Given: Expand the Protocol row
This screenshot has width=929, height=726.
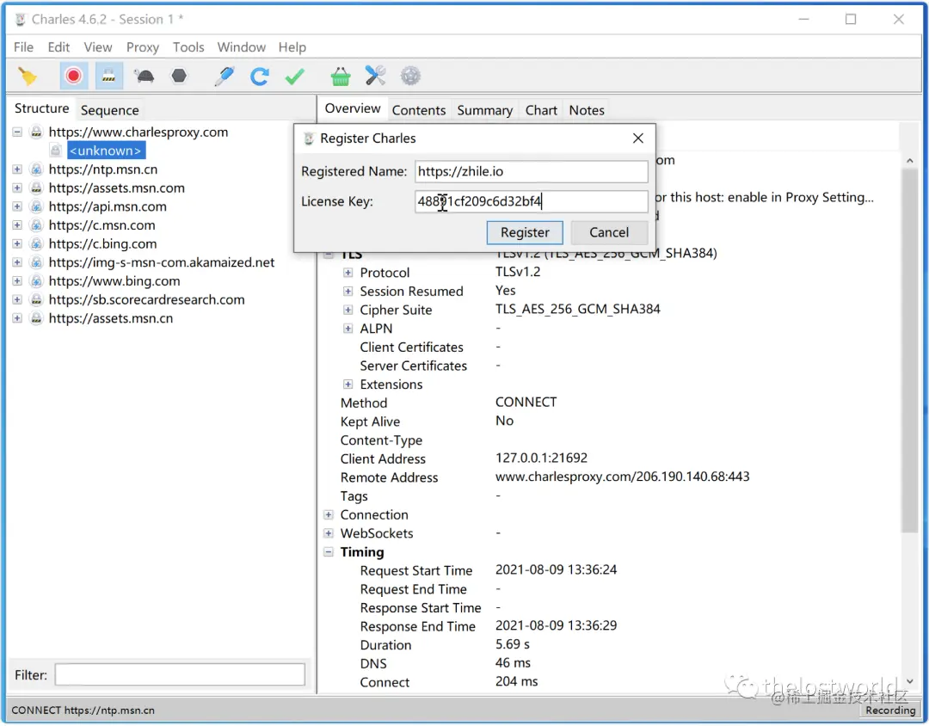Looking at the screenshot, I should point(348,273).
